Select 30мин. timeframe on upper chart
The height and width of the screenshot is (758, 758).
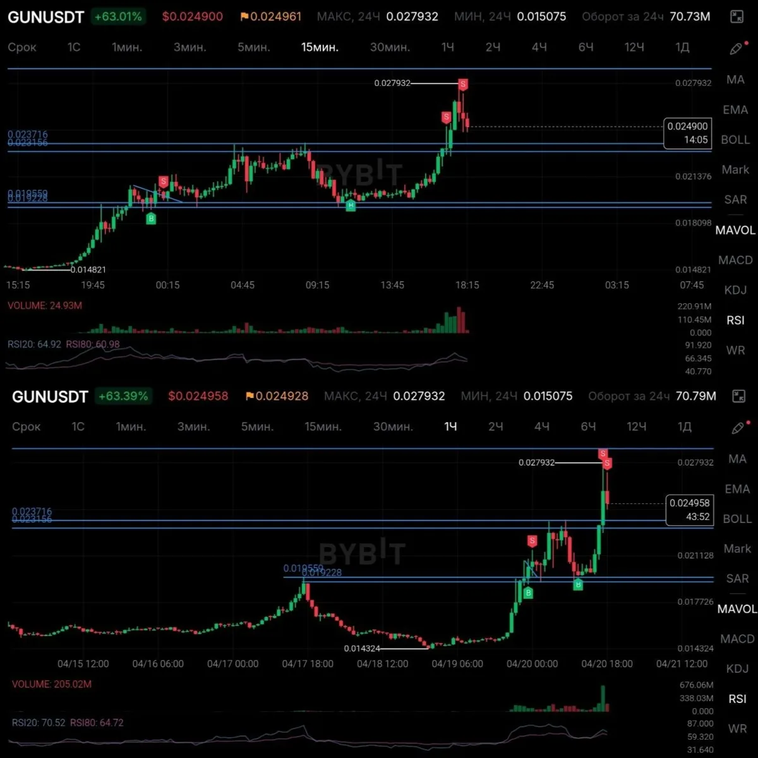point(390,47)
